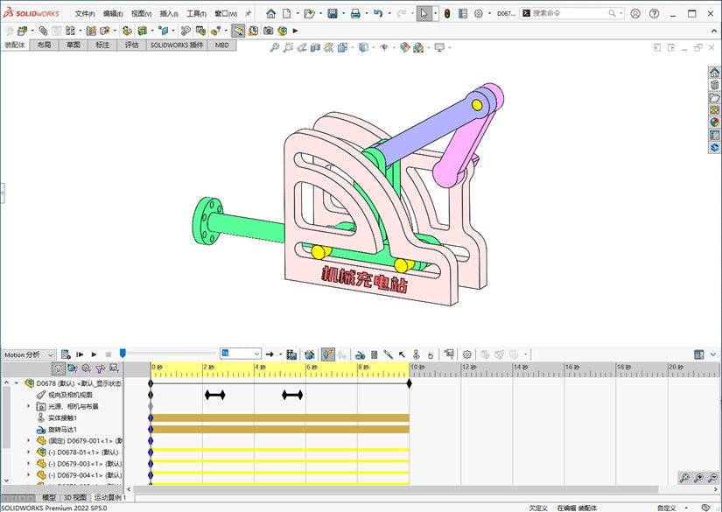Stop the motion study playback
Screen dimensions: 722x512
point(109,354)
